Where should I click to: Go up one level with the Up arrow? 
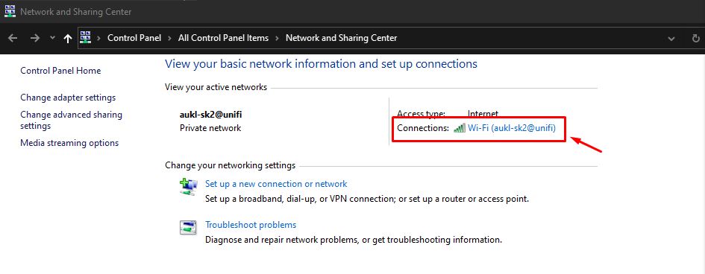click(x=68, y=39)
